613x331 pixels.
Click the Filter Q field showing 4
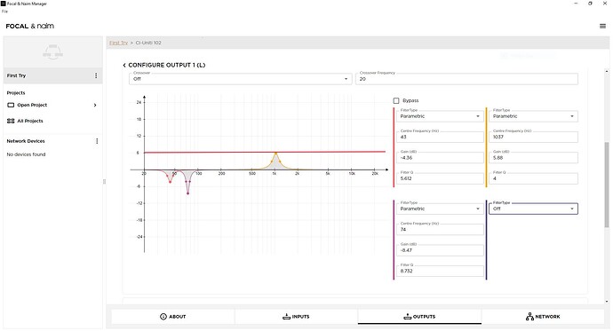pos(533,178)
